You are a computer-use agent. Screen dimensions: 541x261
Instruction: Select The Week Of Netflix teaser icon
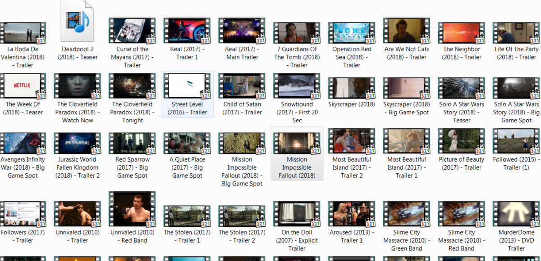23,86
